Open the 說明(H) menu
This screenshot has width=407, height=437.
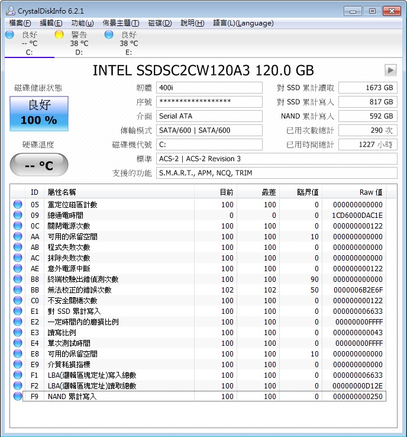pos(192,23)
